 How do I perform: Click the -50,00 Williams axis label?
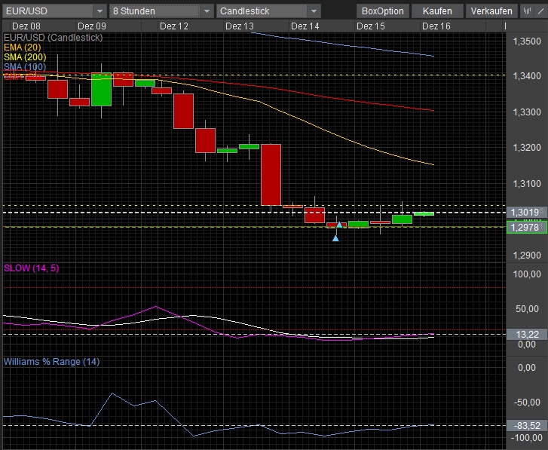pos(527,402)
